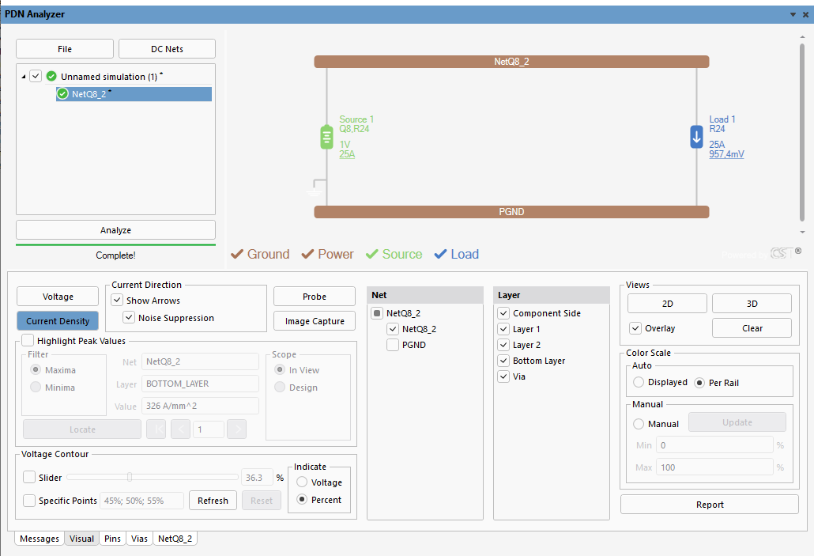Viewport: 814px width, 556px height.
Task: Toggle the Load legend checkmark
Action: point(440,254)
